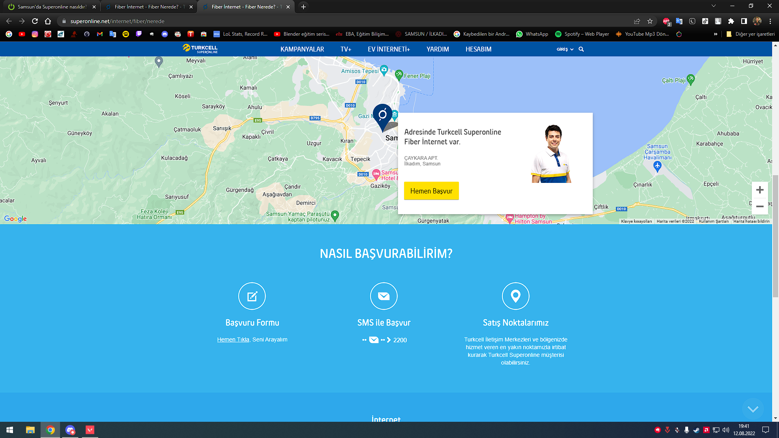The height and width of the screenshot is (438, 779).
Task: Expand the GİRİŞ login dropdown
Action: [565, 49]
